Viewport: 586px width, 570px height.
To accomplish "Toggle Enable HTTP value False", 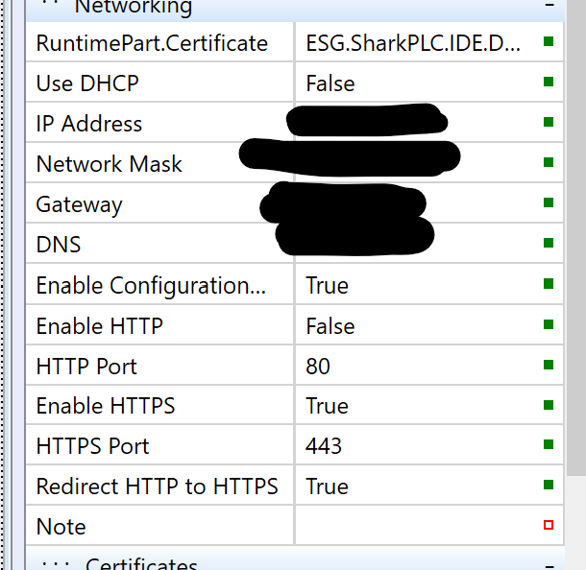I will pyautogui.click(x=330, y=326).
